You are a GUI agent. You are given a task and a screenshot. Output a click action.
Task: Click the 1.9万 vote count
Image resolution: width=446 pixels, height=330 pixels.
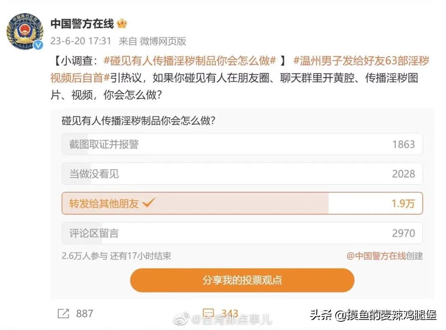pos(403,203)
